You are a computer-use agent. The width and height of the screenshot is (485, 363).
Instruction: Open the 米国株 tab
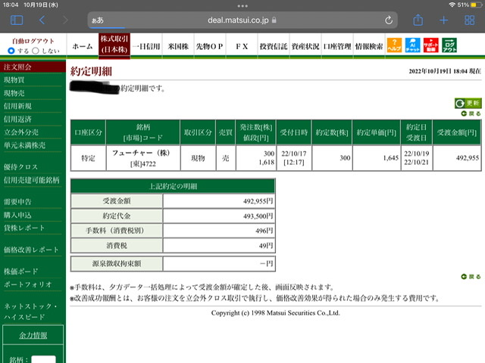(x=178, y=46)
